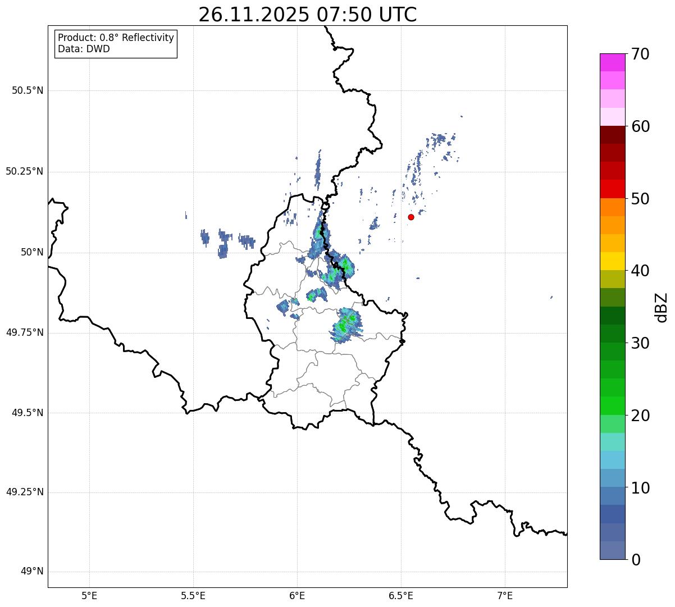
Task: Click the latitude label 50°N
Action: point(32,252)
